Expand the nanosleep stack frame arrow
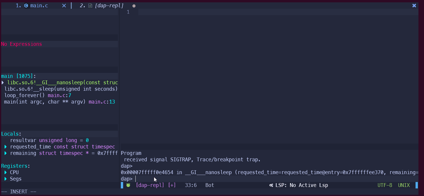The height and width of the screenshot is (196, 424). 3,83
